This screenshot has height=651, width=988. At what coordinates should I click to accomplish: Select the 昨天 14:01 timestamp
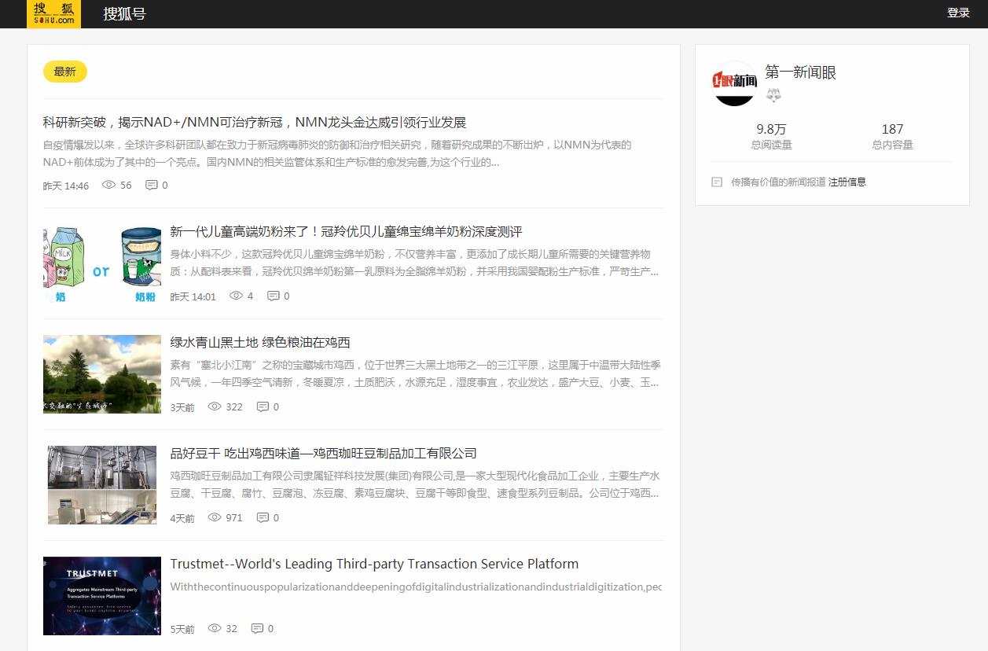pos(193,296)
